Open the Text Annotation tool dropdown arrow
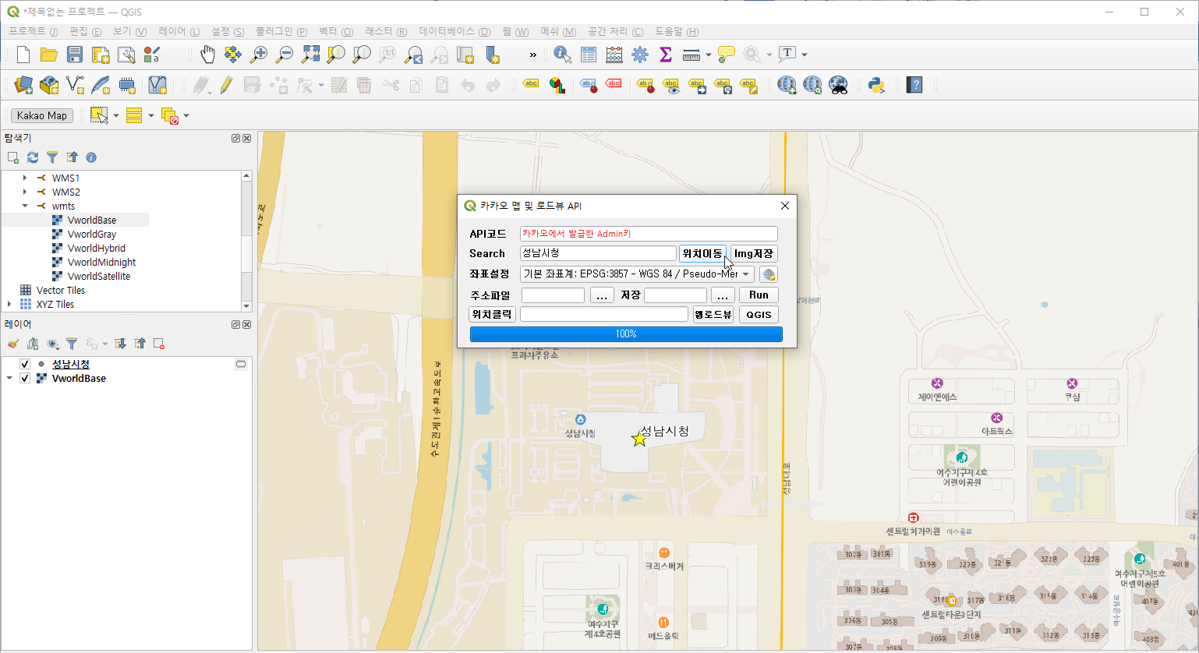The width and height of the screenshot is (1199, 653). pyautogui.click(x=805, y=55)
